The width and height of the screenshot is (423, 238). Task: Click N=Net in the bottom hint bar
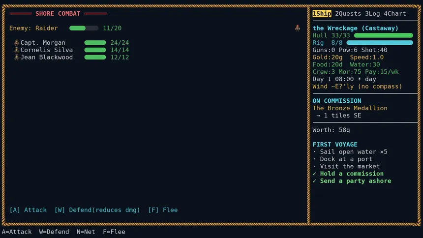coord(86,232)
